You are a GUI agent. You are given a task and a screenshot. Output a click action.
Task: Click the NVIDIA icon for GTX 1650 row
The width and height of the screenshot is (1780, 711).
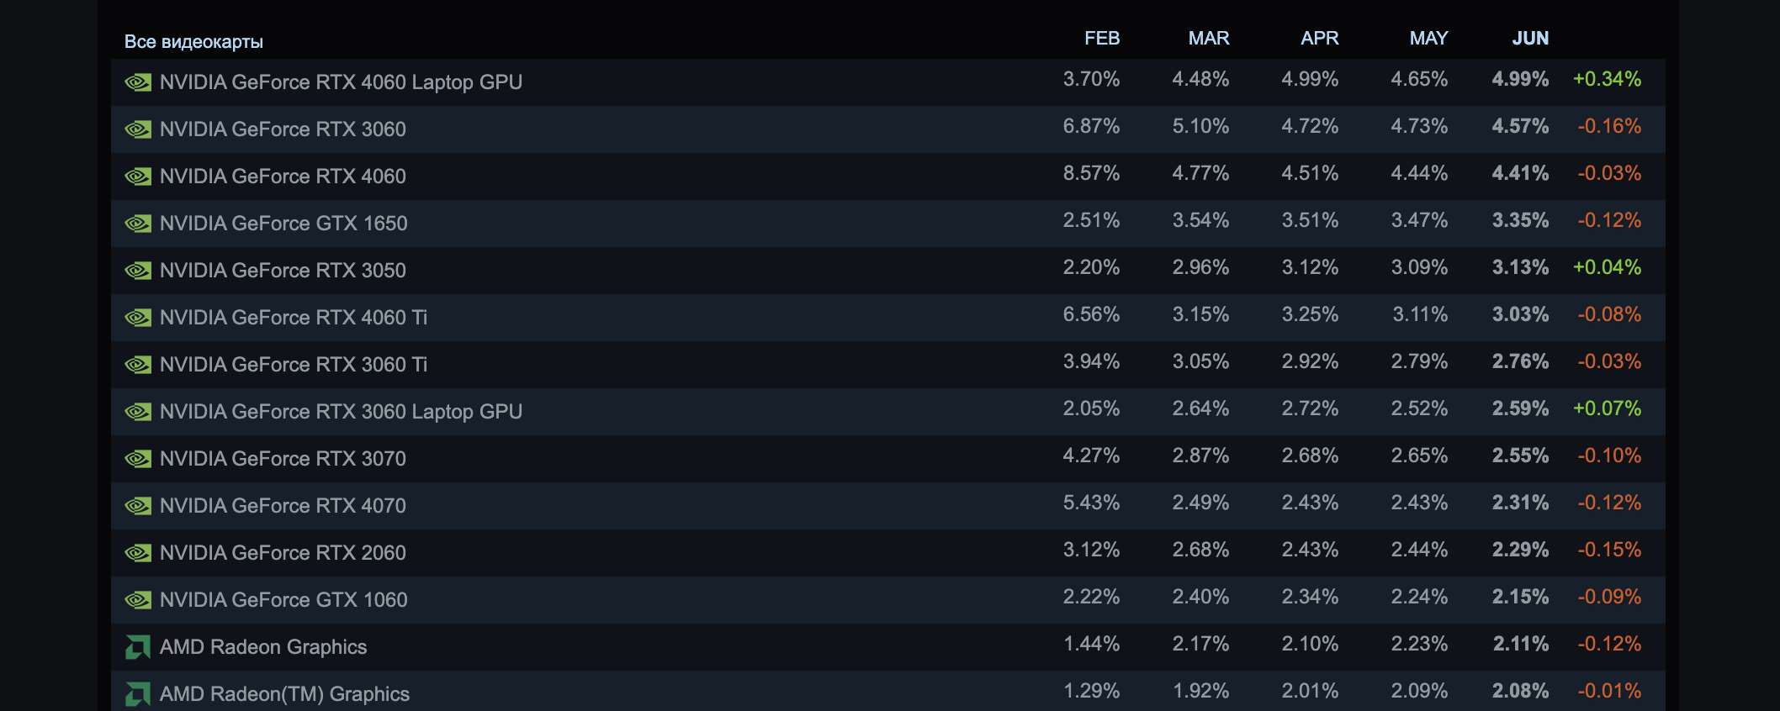pos(138,223)
